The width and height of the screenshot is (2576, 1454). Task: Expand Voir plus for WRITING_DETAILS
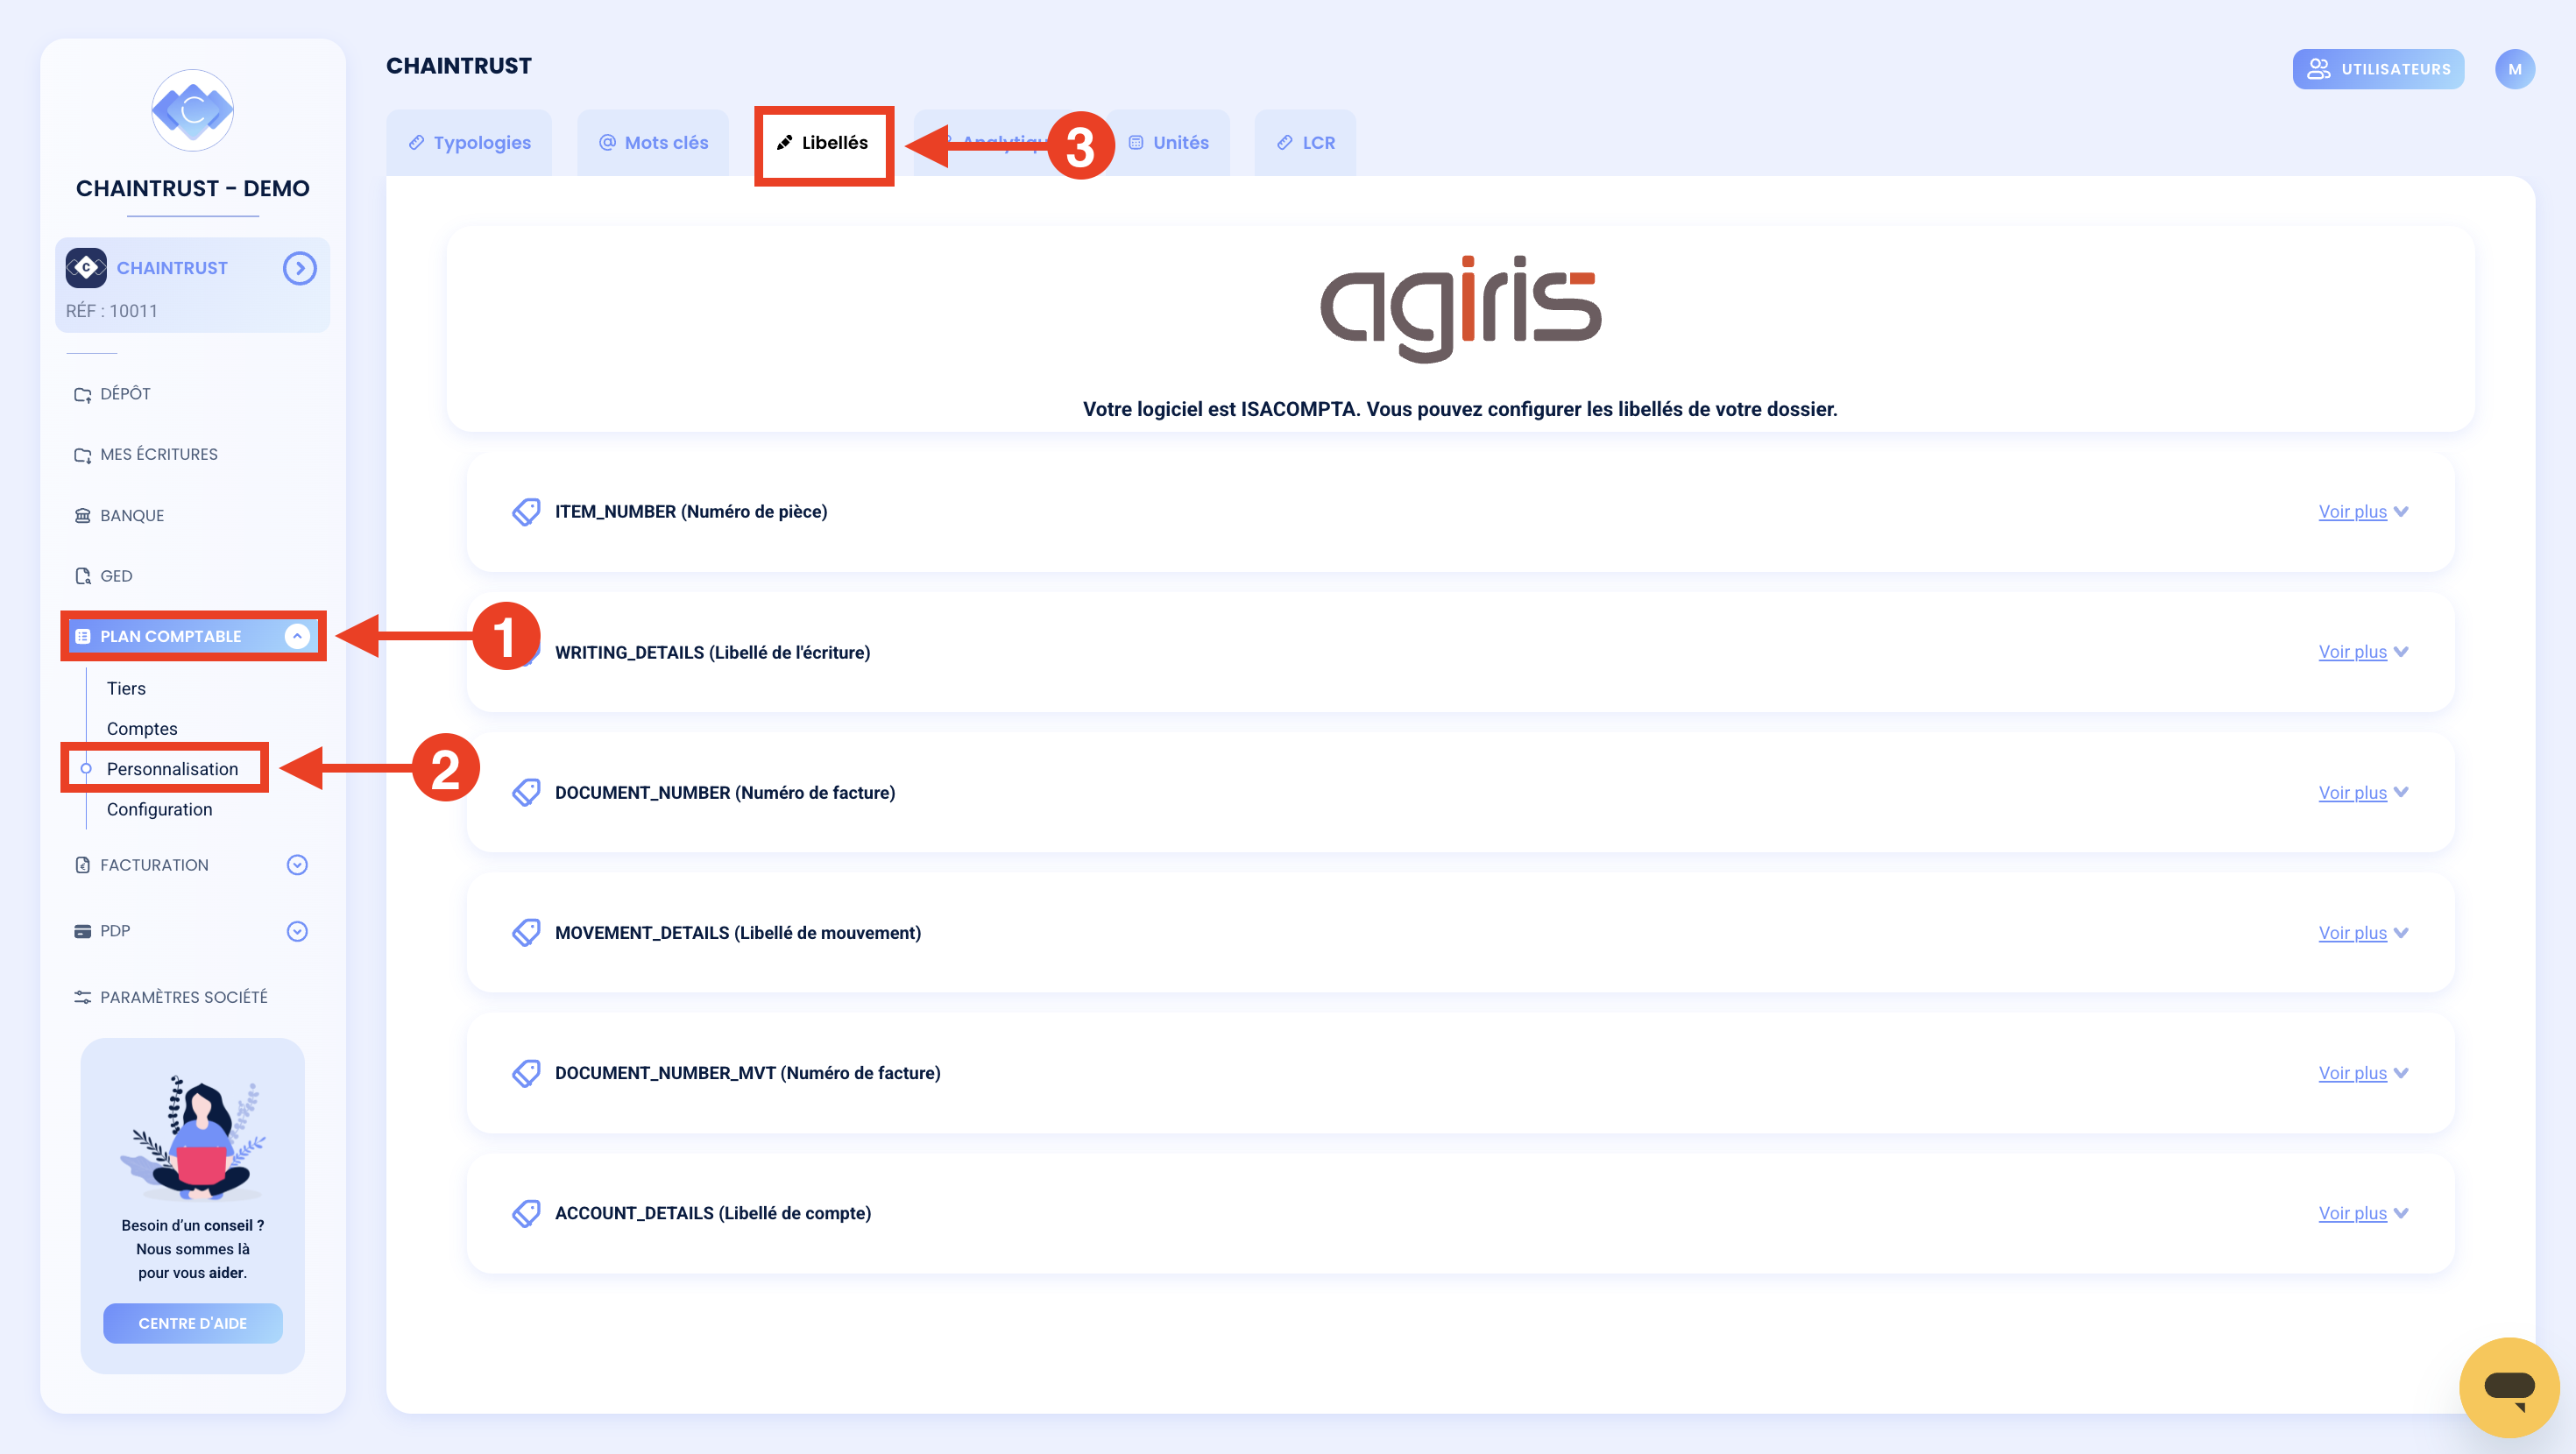(x=2363, y=652)
